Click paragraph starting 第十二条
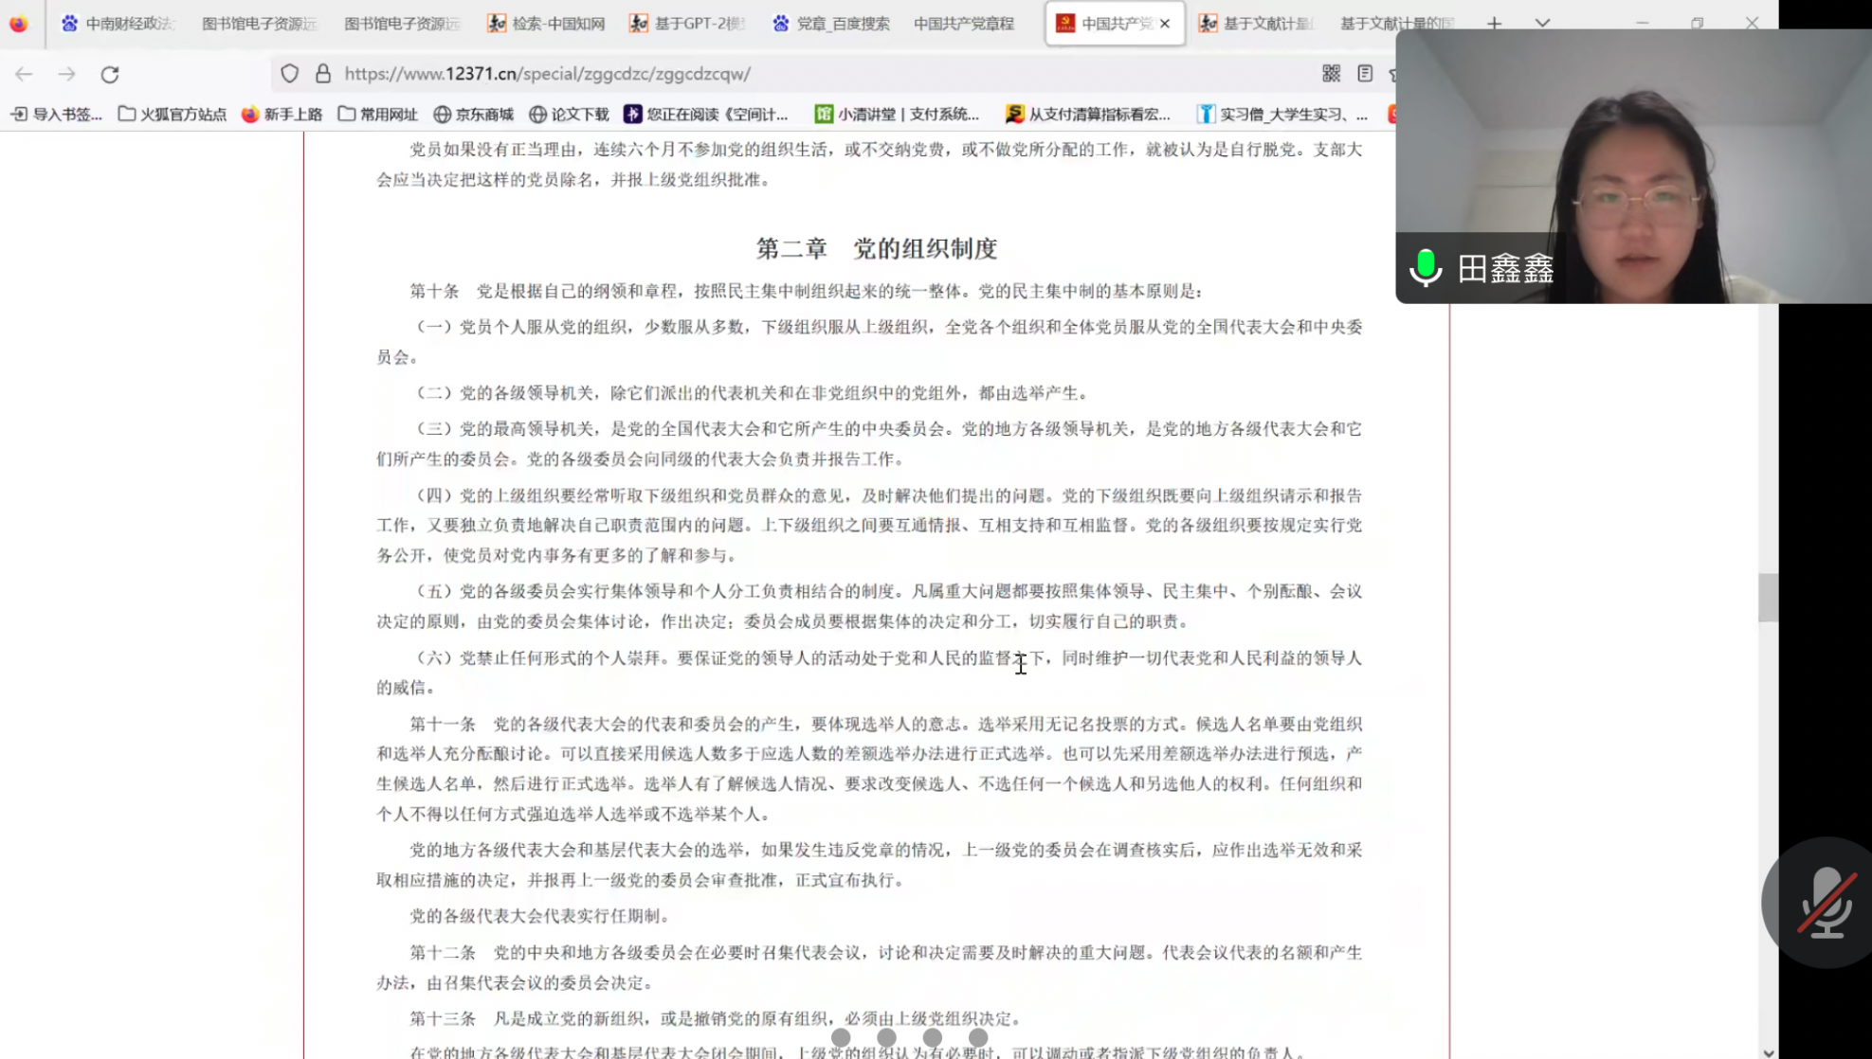Screen dimensions: 1872x1059 [x=869, y=967]
